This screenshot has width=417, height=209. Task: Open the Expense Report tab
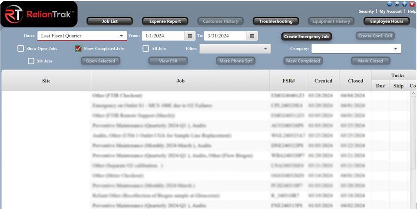[x=165, y=21]
